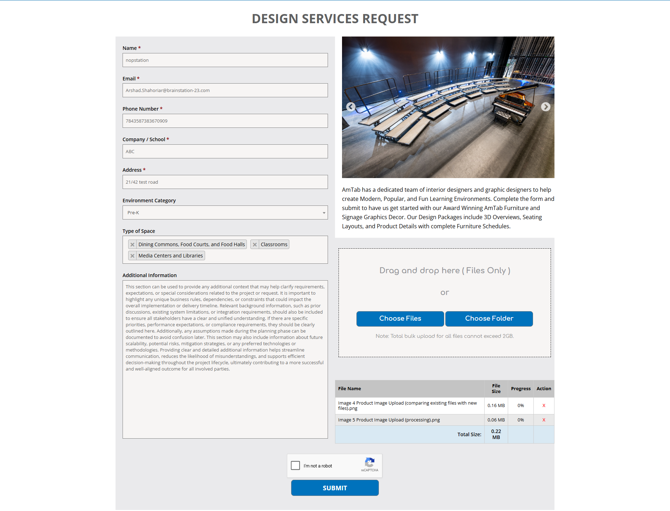This screenshot has width=670, height=511.
Task: Remove Dining Commons, Food Courts tag
Action: [132, 244]
